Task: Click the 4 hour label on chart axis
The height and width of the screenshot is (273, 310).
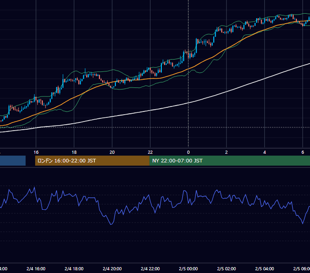Action: point(264,152)
